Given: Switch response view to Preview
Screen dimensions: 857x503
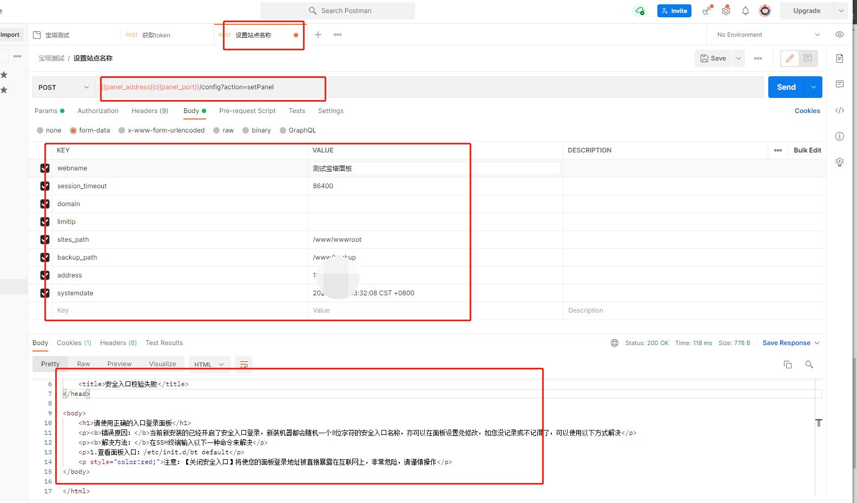Looking at the screenshot, I should pos(119,364).
